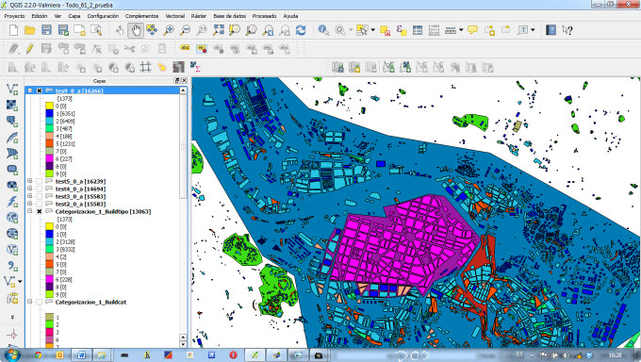Screen dimensions: 641x362
Task: Select the Pan Map hand tool
Action: (136, 30)
